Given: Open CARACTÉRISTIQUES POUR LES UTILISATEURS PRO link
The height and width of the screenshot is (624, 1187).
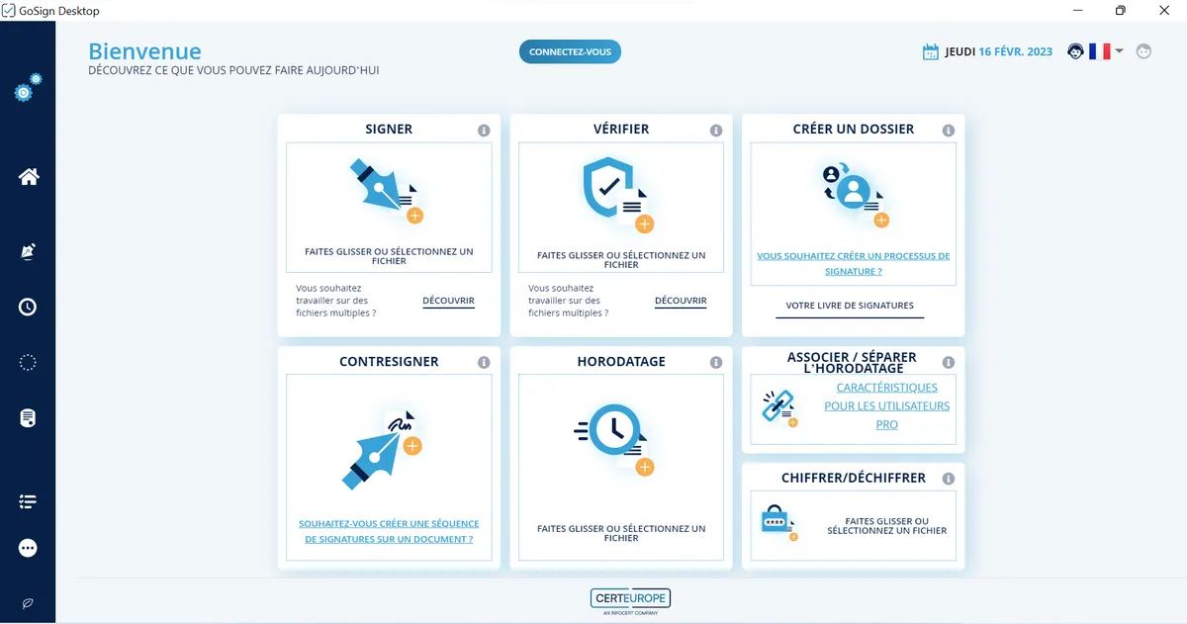Looking at the screenshot, I should point(887,406).
